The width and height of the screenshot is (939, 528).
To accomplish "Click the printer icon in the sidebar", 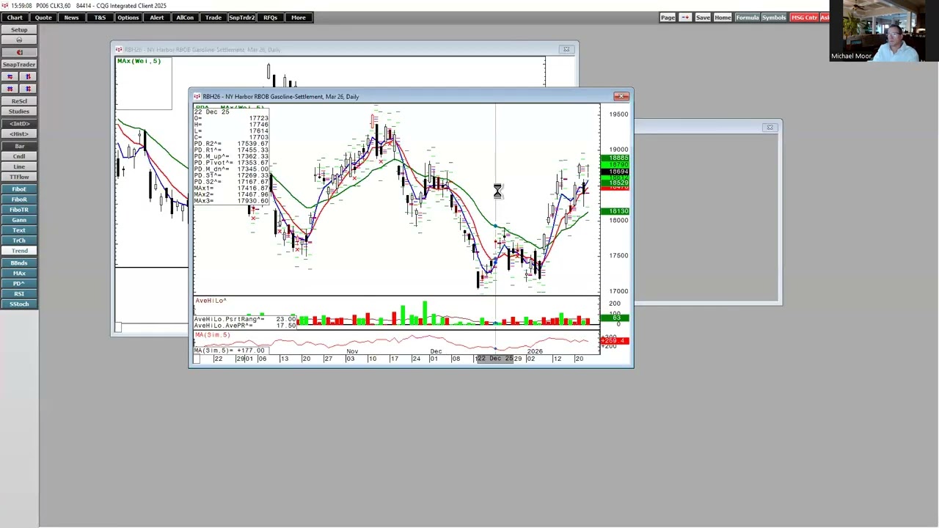I will (x=19, y=40).
